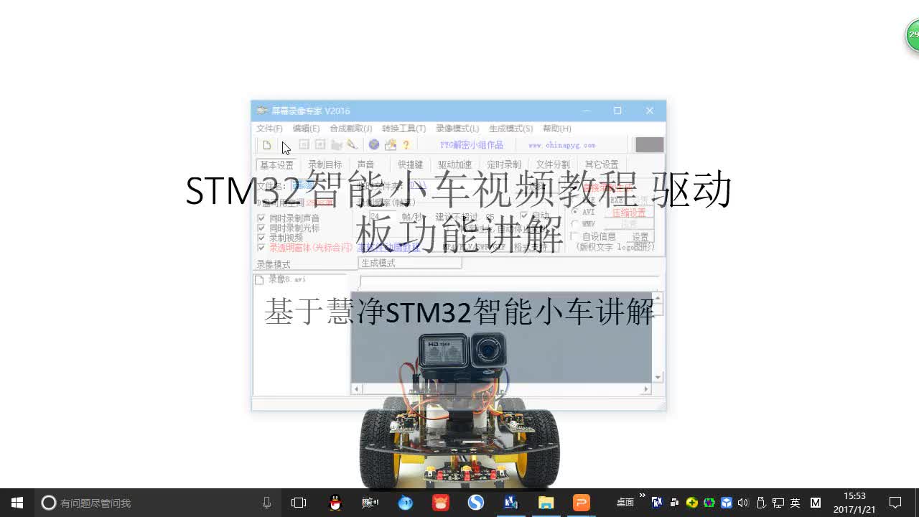Open the volume speaker tray icon
919x517 pixels.
pos(743,503)
